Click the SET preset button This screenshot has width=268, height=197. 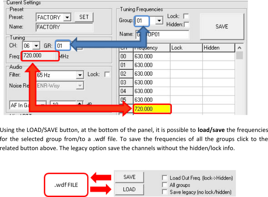point(84,17)
